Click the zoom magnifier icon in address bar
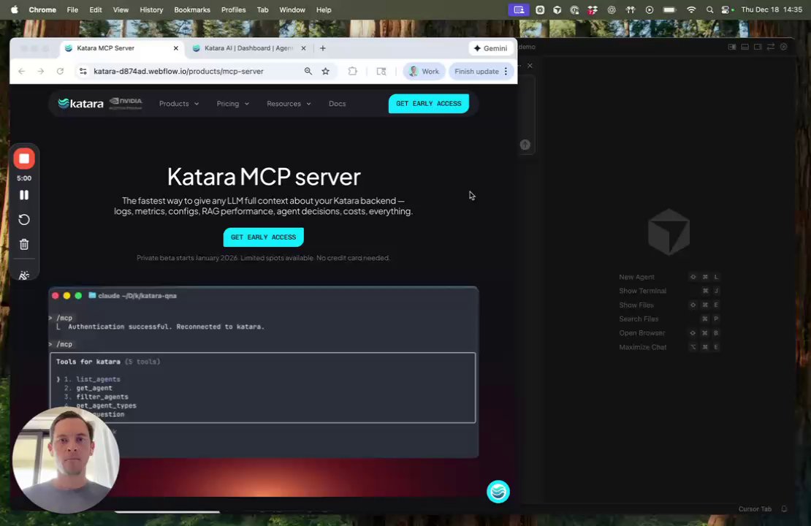The image size is (811, 526). (x=308, y=72)
